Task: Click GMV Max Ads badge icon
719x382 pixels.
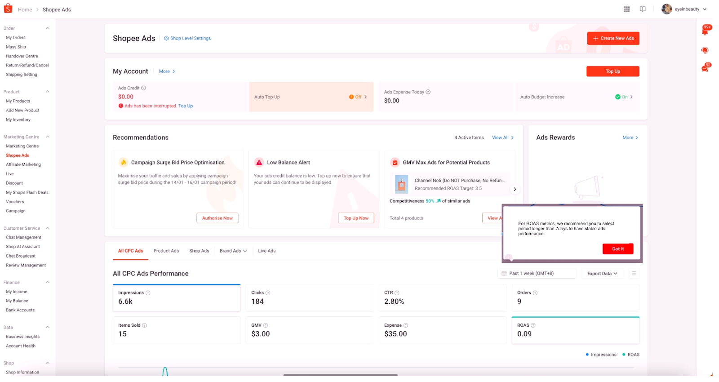Action: (395, 162)
